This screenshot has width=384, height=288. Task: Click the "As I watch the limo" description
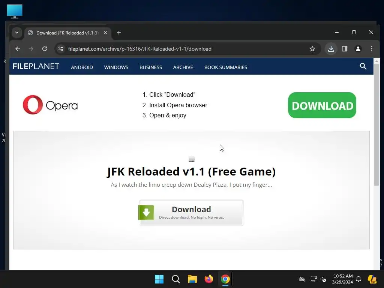(191, 184)
